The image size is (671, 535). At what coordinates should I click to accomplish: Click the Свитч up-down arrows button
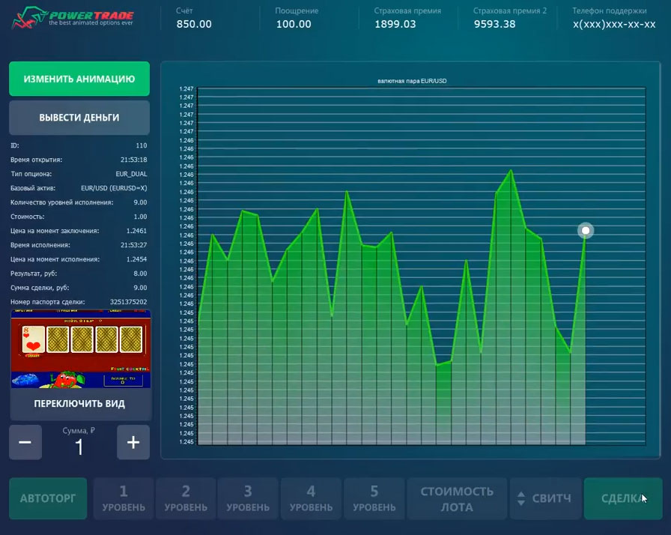pyautogui.click(x=545, y=499)
